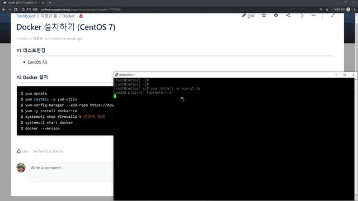Reload the page with refresh icon
The image size is (358, 201).
point(16,9)
